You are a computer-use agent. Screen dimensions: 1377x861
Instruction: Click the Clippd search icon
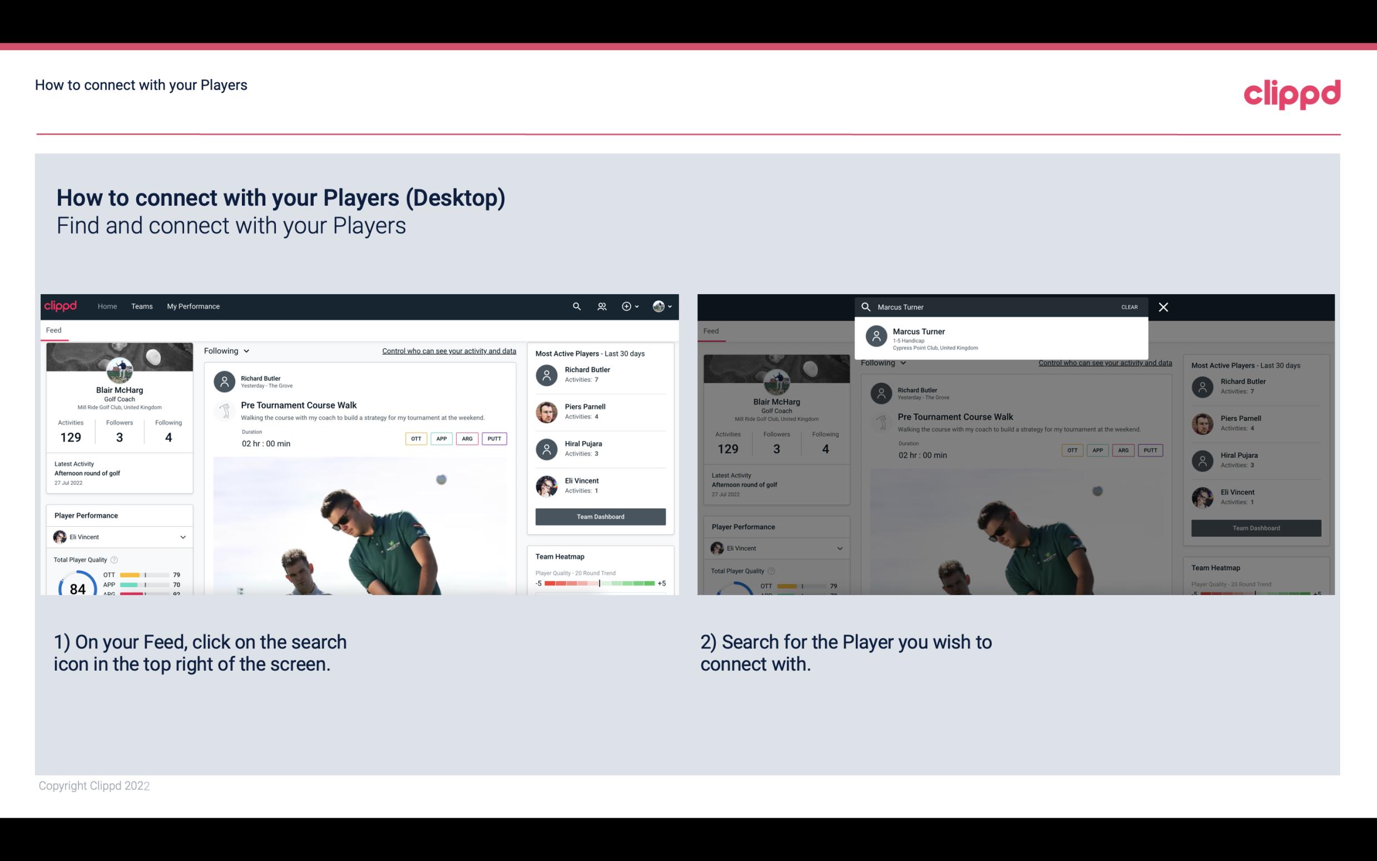pos(574,306)
